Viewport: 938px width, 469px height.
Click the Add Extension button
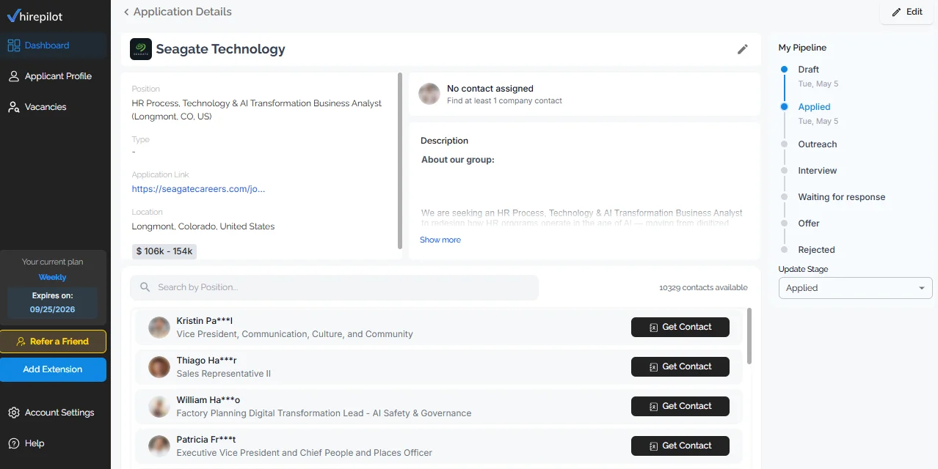tap(53, 369)
